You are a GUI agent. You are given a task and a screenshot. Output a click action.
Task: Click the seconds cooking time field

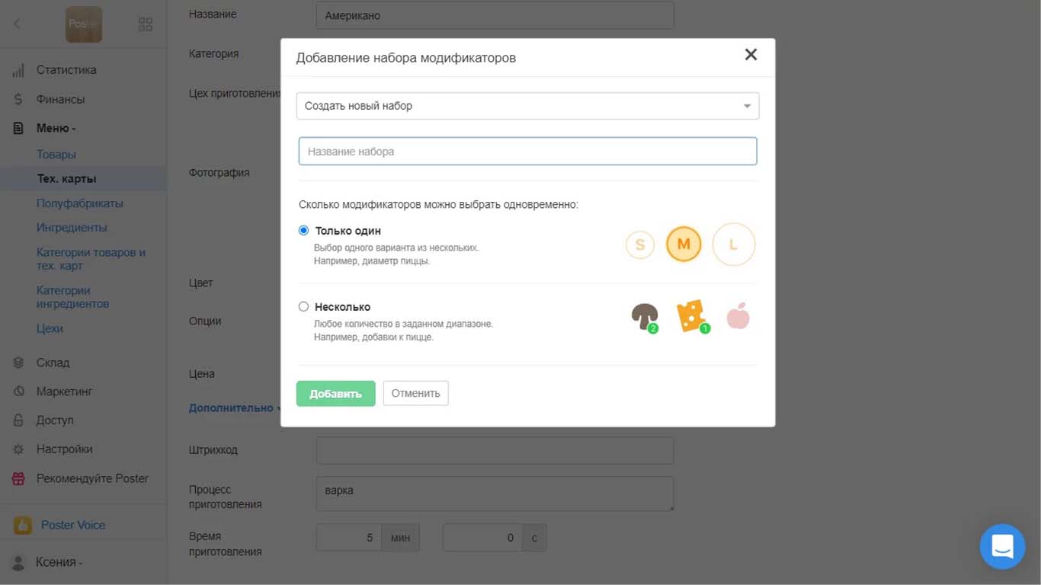[x=482, y=538]
